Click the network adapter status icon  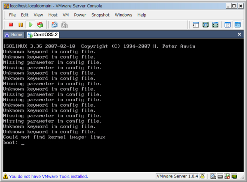click(227, 176)
